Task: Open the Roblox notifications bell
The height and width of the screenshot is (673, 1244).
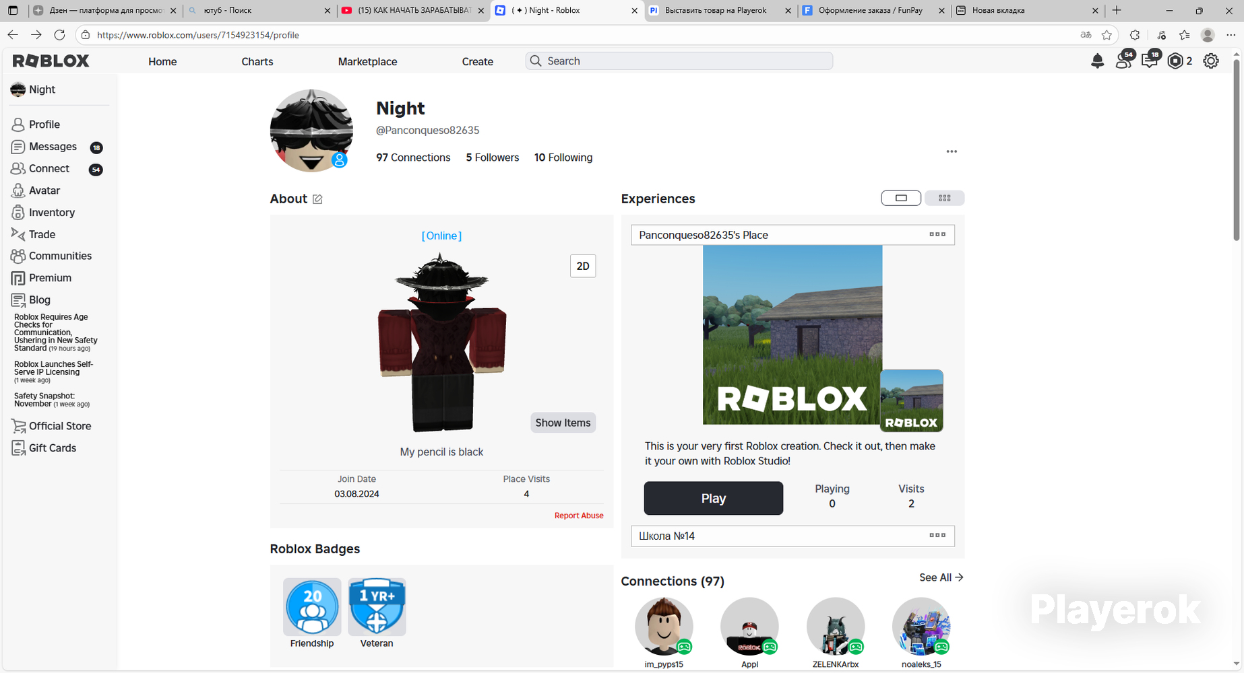Action: pos(1097,61)
